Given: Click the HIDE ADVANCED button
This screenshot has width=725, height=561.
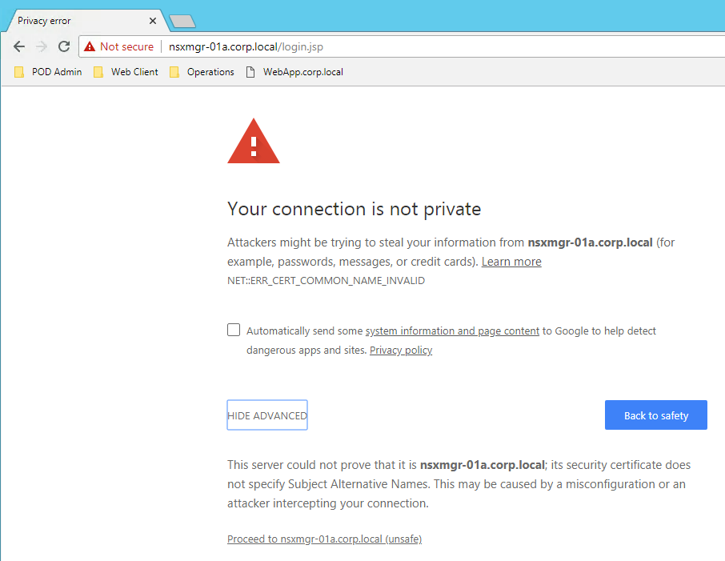Looking at the screenshot, I should [267, 415].
